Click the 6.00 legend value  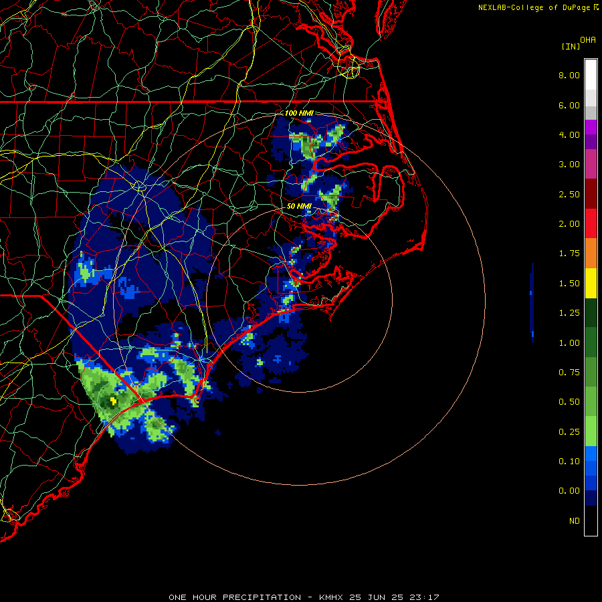[569, 105]
